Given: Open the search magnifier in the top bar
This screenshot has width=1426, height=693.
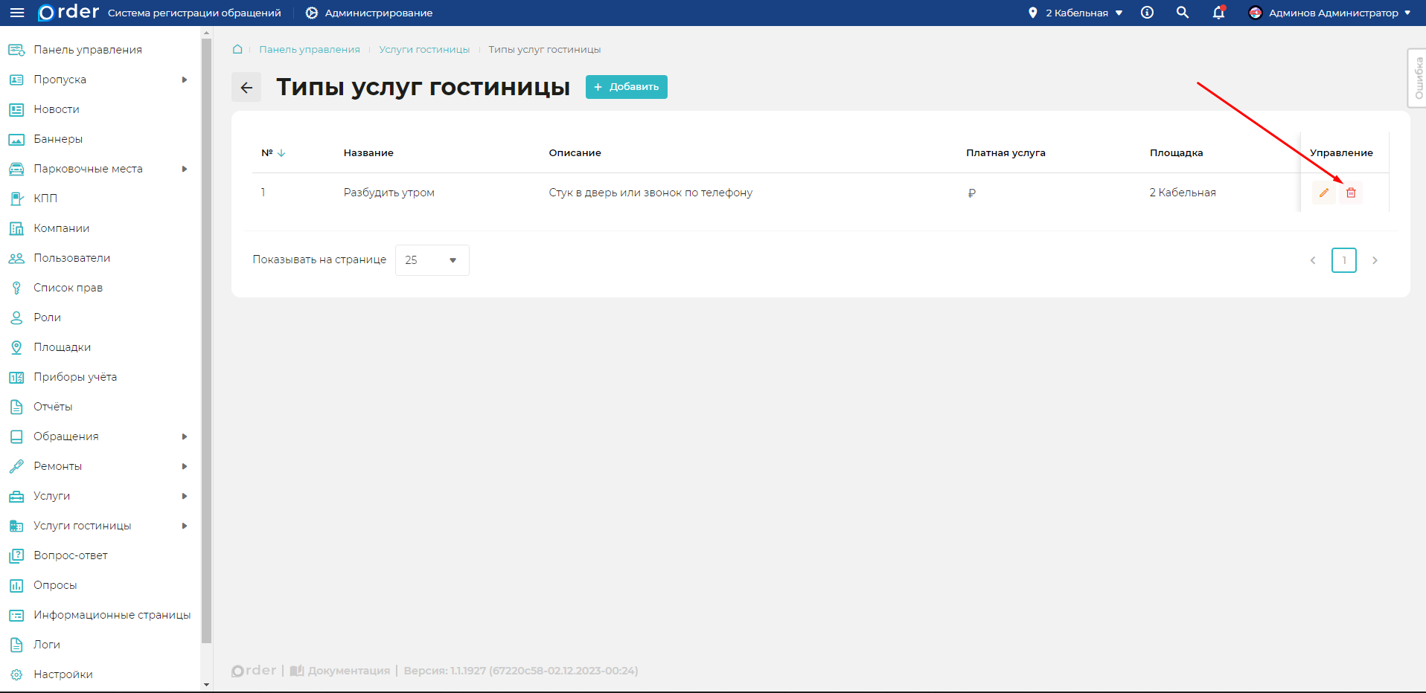Looking at the screenshot, I should [x=1183, y=13].
